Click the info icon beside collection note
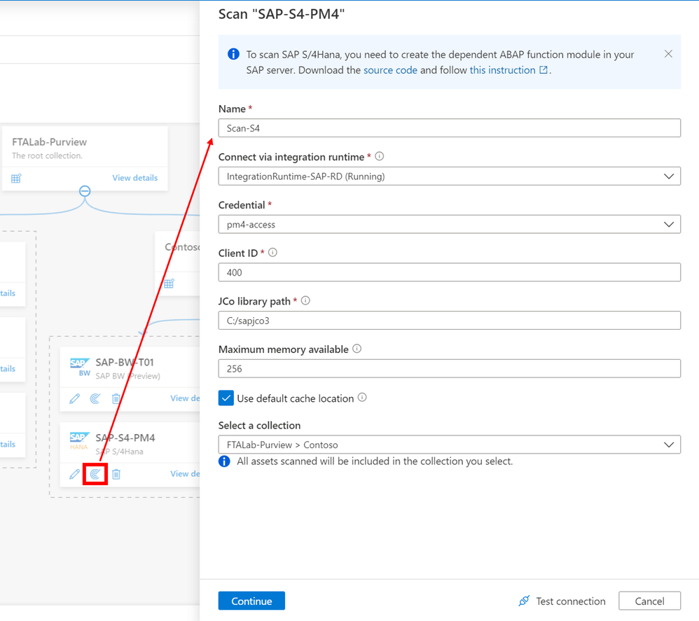699x621 pixels. point(224,461)
